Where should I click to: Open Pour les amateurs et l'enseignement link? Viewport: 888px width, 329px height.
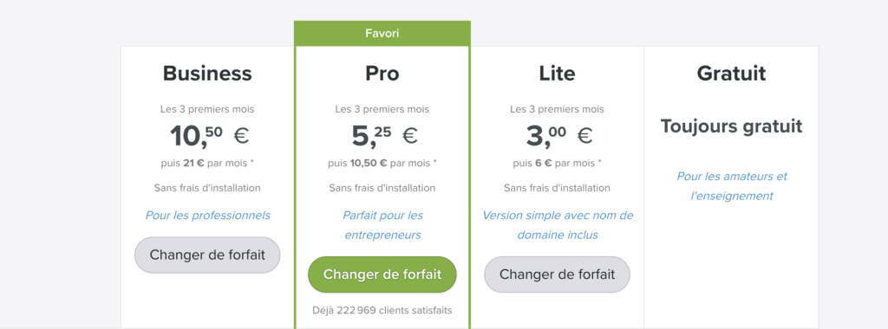(x=732, y=186)
